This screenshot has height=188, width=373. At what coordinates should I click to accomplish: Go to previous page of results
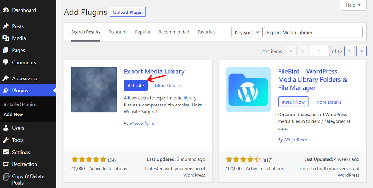[x=303, y=51]
